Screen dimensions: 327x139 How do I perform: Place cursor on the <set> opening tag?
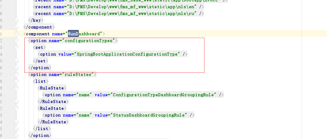[x=39, y=47]
